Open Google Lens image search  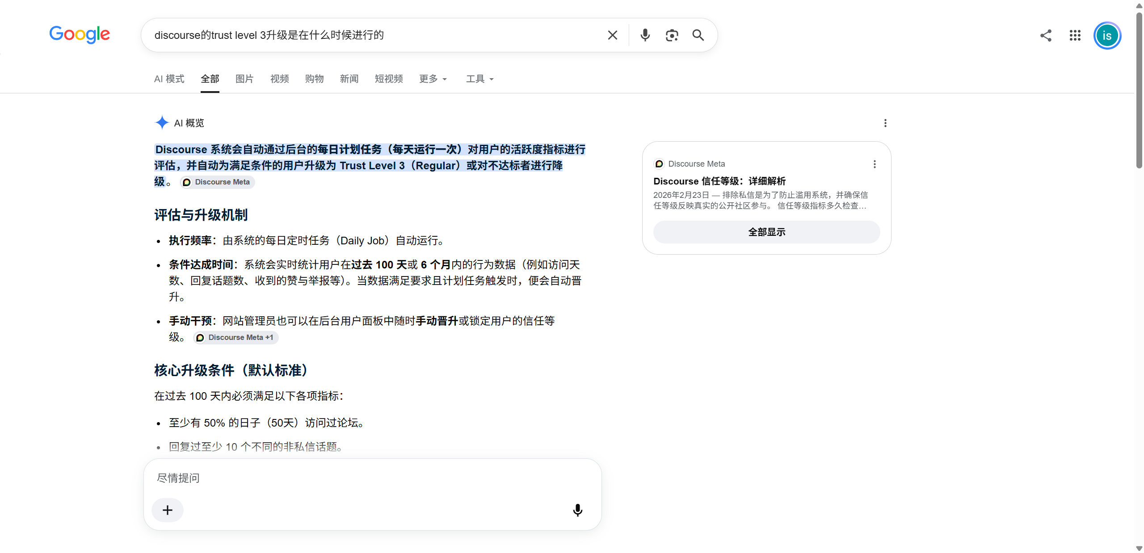point(672,35)
